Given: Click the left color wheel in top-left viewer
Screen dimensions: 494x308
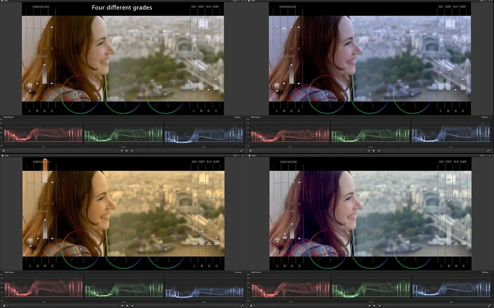Looking at the screenshot, I should tap(80, 94).
